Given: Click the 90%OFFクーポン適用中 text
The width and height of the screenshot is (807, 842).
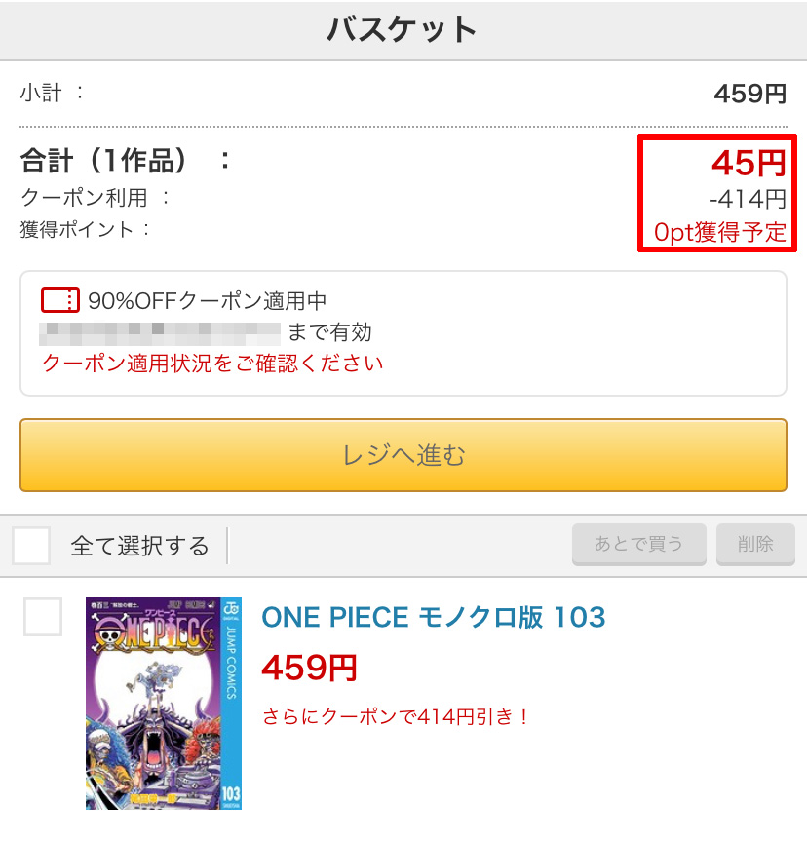Looking at the screenshot, I should tap(208, 301).
